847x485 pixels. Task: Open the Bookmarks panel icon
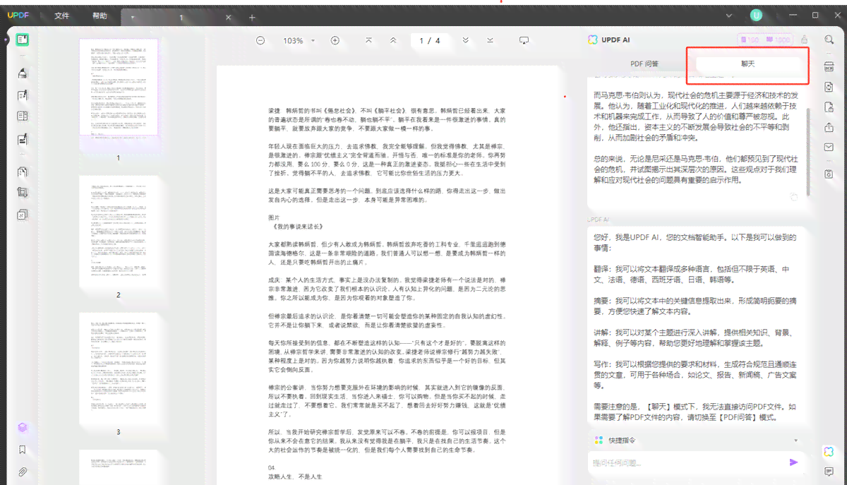23,450
